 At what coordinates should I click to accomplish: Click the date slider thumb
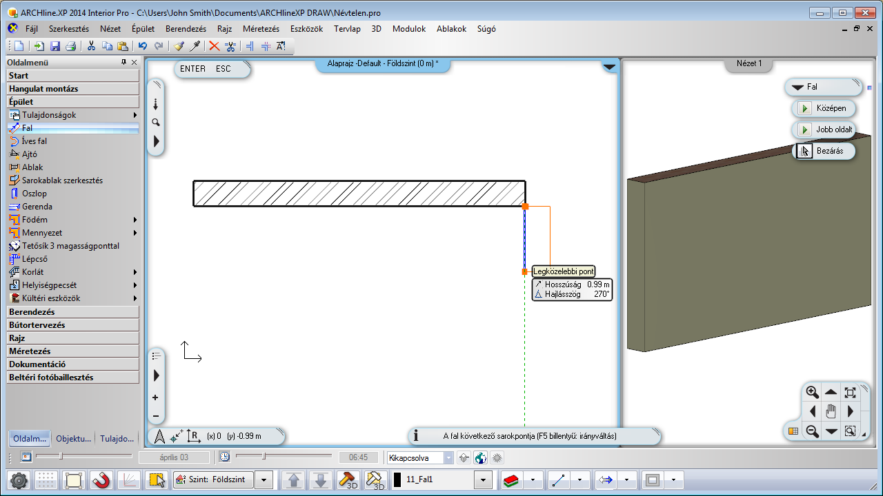(61, 456)
